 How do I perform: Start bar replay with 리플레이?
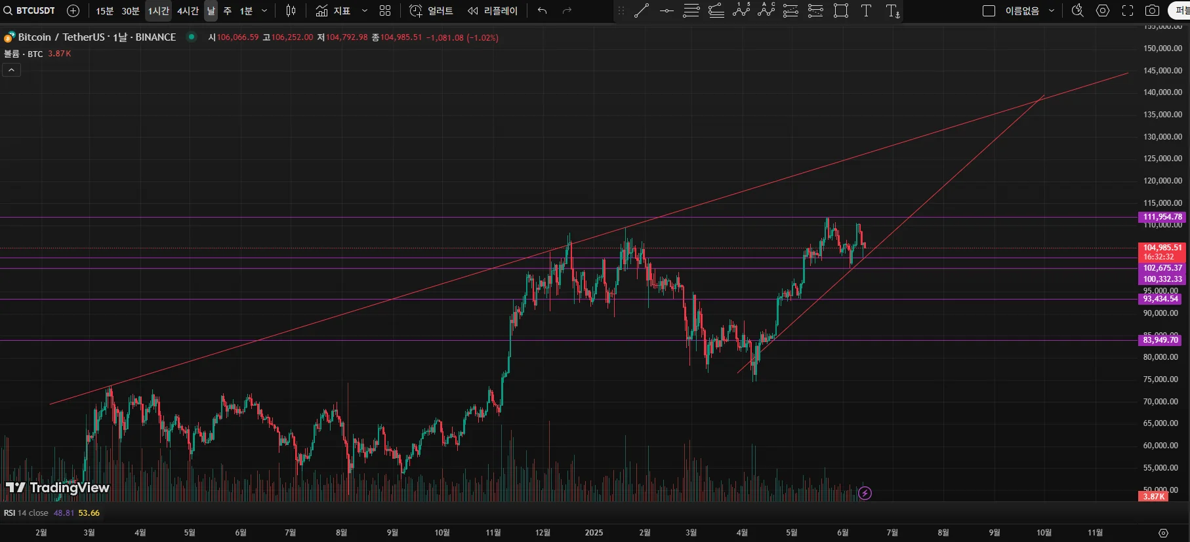(493, 10)
